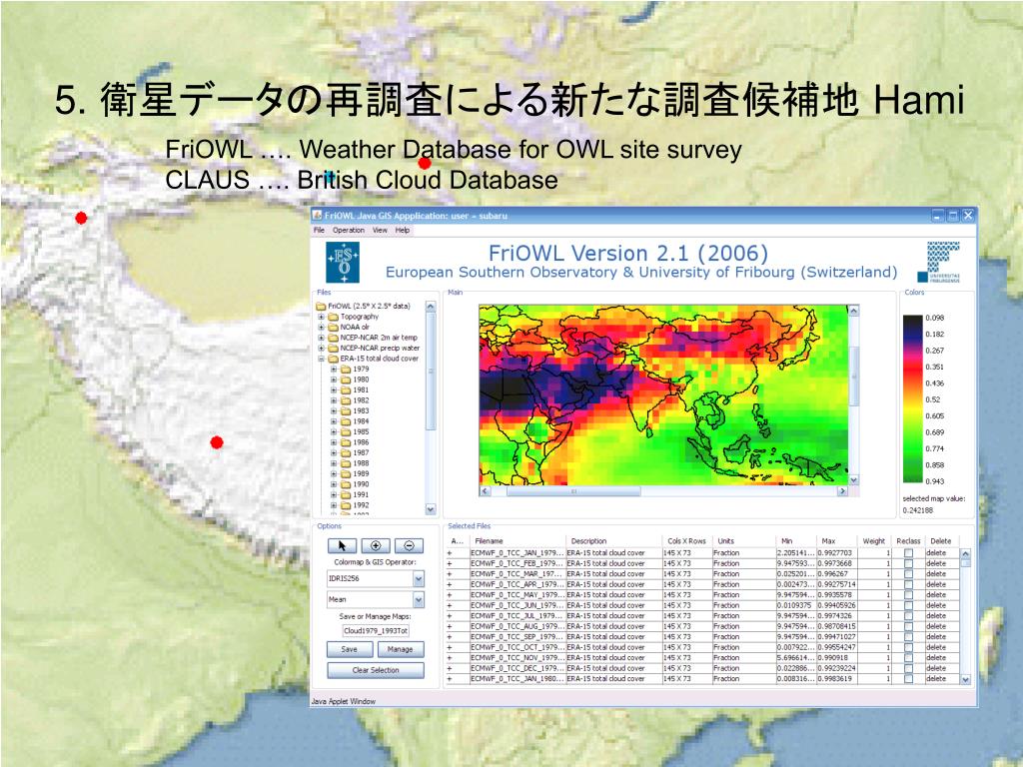Expand the 1982 year folder

(x=334, y=400)
